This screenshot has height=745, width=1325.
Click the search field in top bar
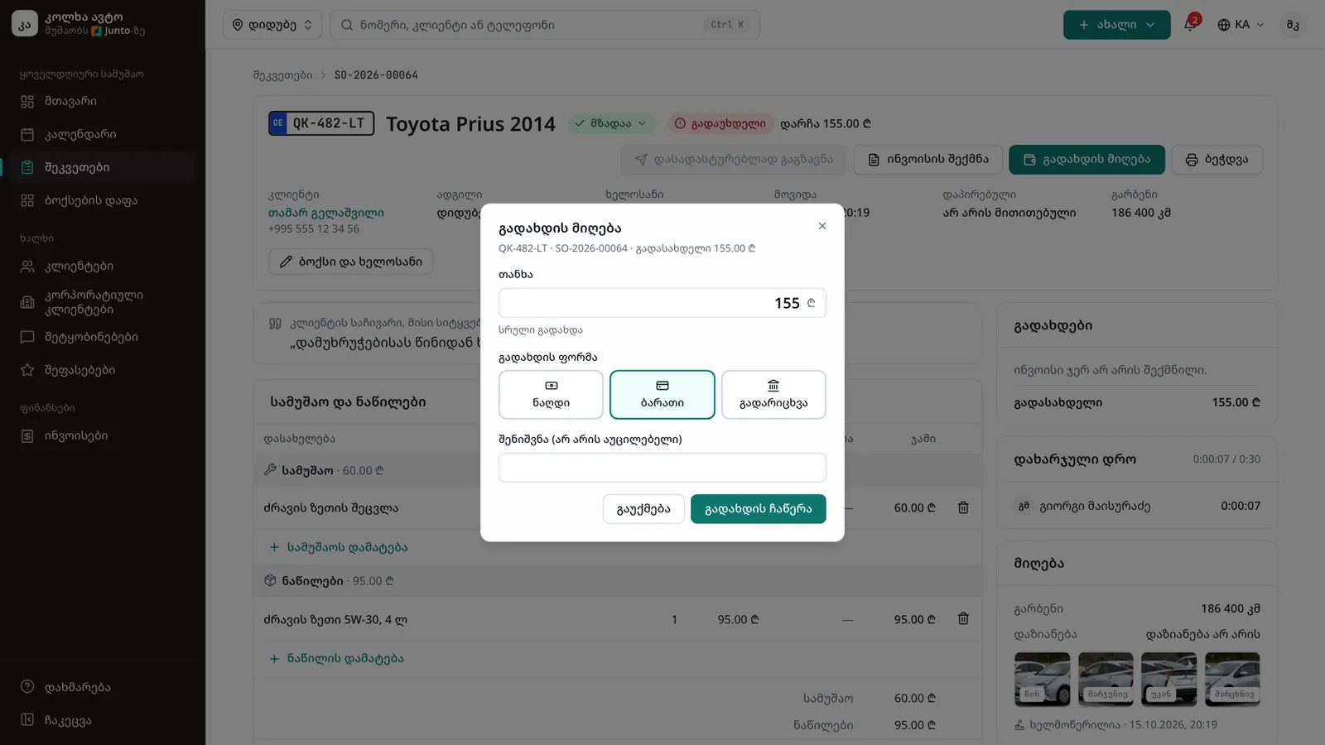click(x=544, y=25)
